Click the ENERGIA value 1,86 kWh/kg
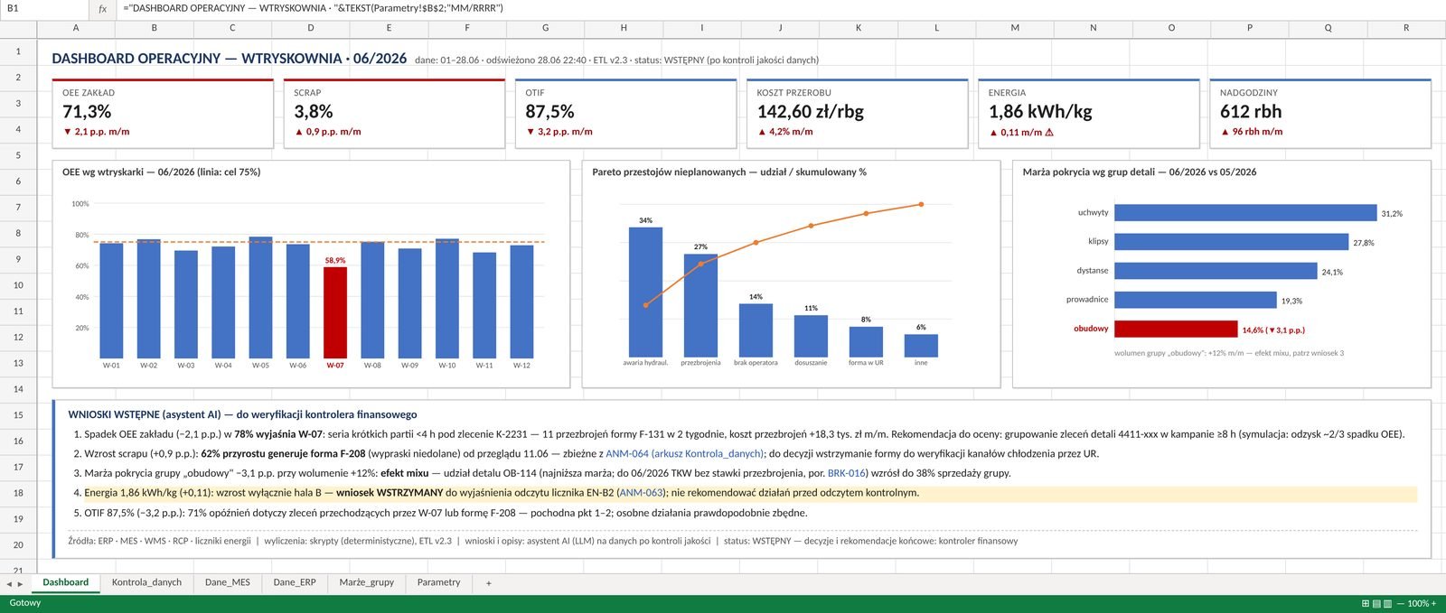The image size is (1446, 613). tap(1040, 112)
